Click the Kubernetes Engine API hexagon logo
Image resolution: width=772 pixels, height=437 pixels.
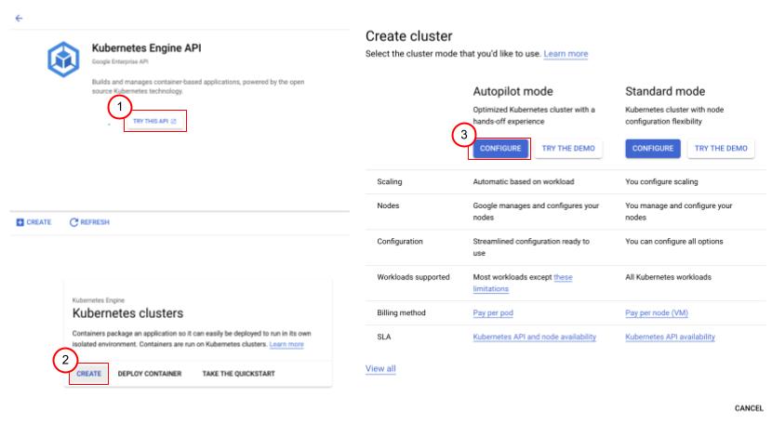click(x=63, y=60)
